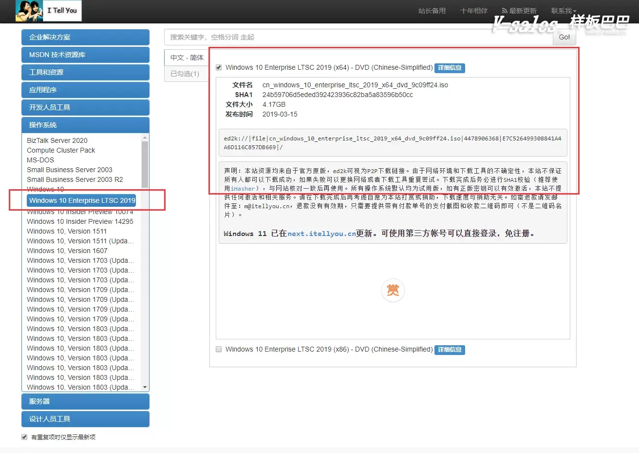Open next.itellyou.cn link
This screenshot has width=639, height=453.
coord(321,234)
